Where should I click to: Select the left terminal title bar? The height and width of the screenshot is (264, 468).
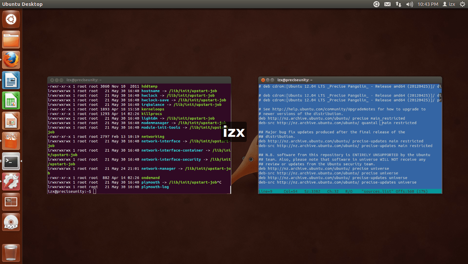point(139,80)
